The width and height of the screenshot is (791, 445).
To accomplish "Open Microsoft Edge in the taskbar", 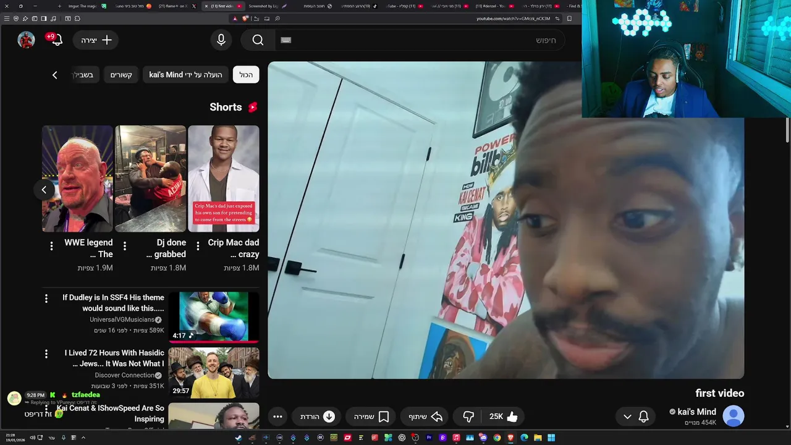I will [x=524, y=438].
